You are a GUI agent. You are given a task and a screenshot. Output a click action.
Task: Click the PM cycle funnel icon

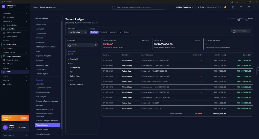point(4,64)
